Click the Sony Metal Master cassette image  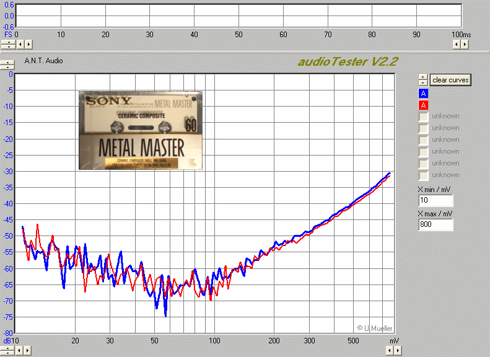point(141,130)
